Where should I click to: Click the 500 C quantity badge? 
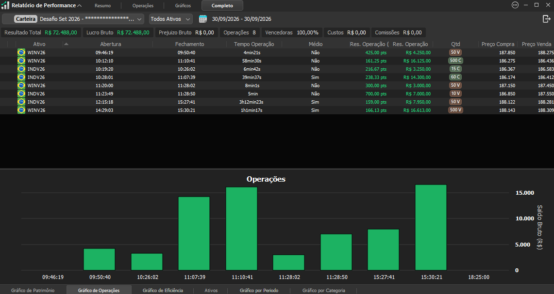coord(456,61)
